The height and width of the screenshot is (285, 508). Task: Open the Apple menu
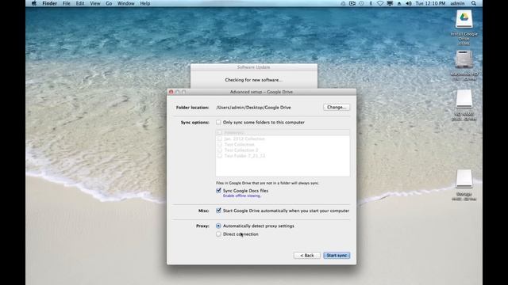tap(34, 3)
